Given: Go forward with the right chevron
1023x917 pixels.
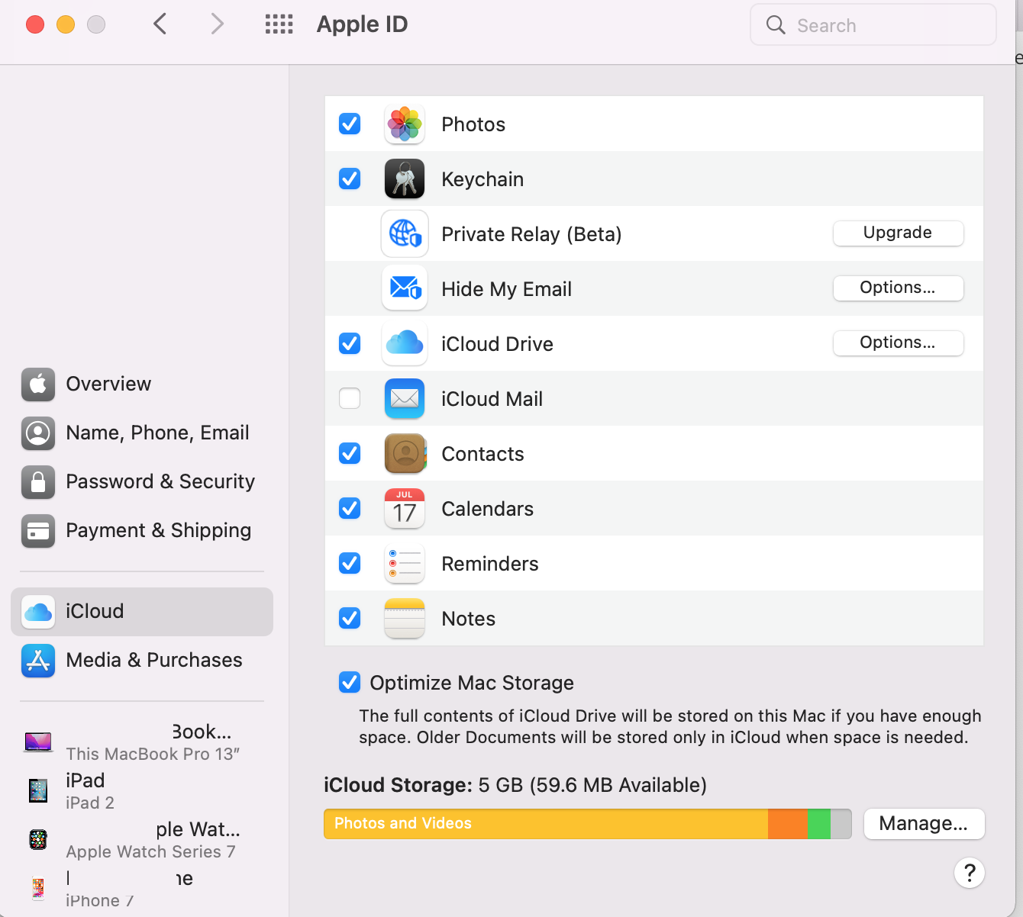Looking at the screenshot, I should coord(218,24).
